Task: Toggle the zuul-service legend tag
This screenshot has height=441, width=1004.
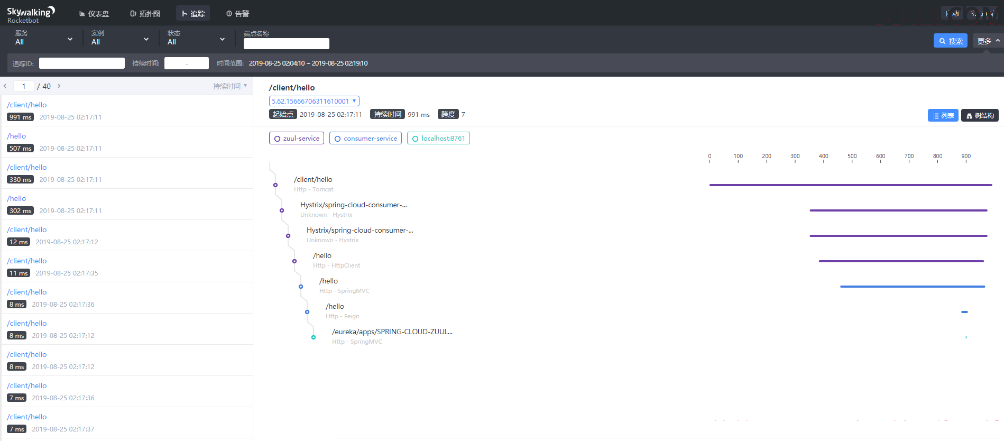Action: (297, 139)
